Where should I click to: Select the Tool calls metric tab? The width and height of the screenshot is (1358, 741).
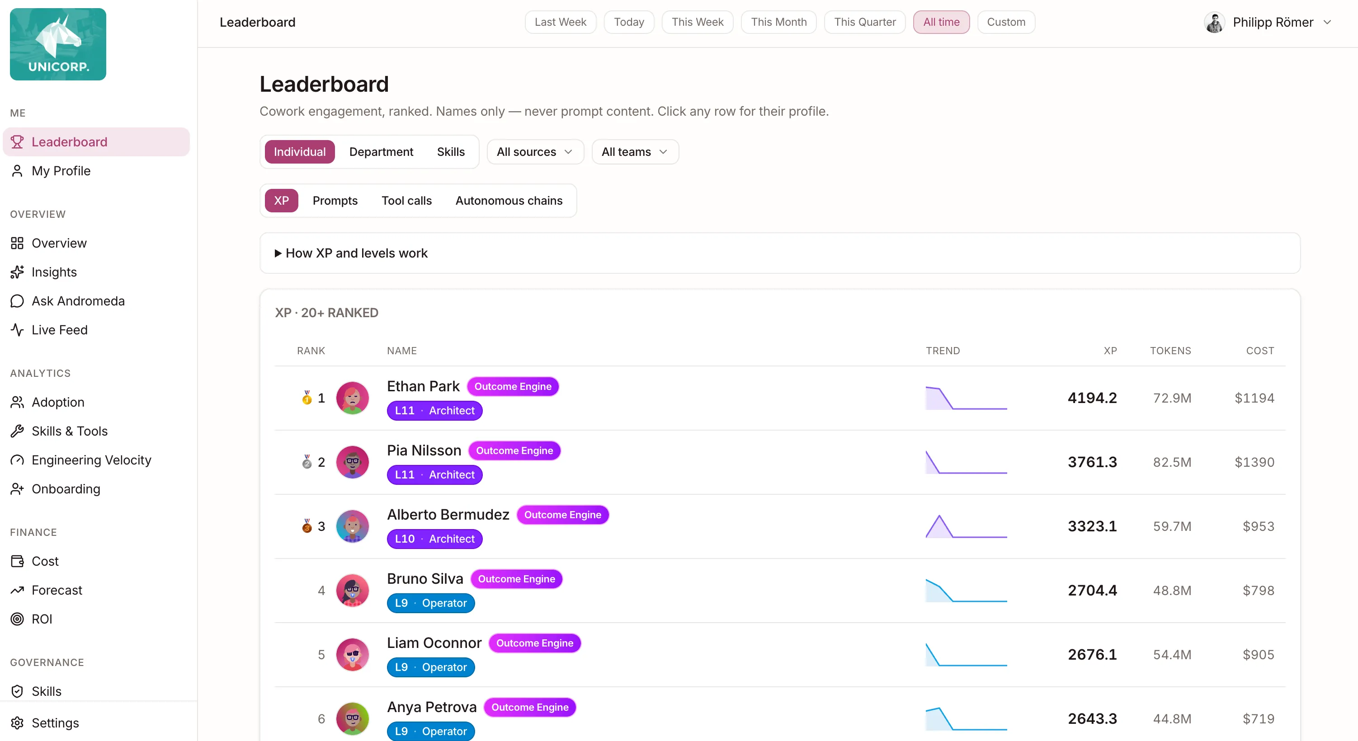[x=406, y=201]
